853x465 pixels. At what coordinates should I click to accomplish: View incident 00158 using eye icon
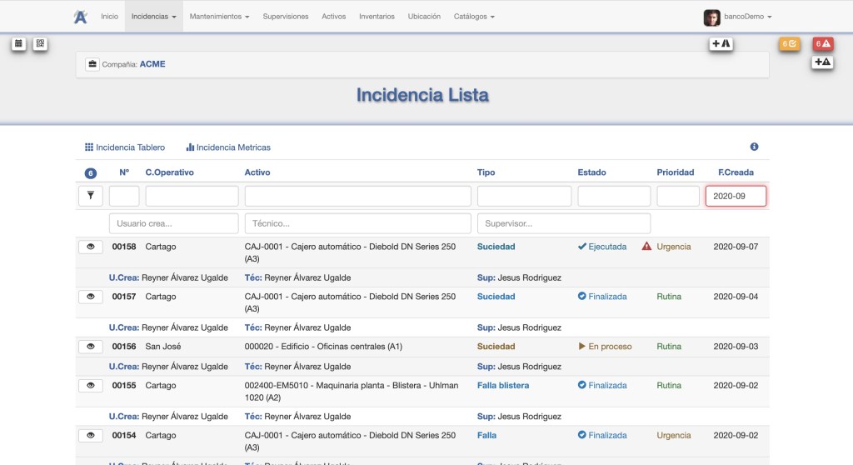90,247
